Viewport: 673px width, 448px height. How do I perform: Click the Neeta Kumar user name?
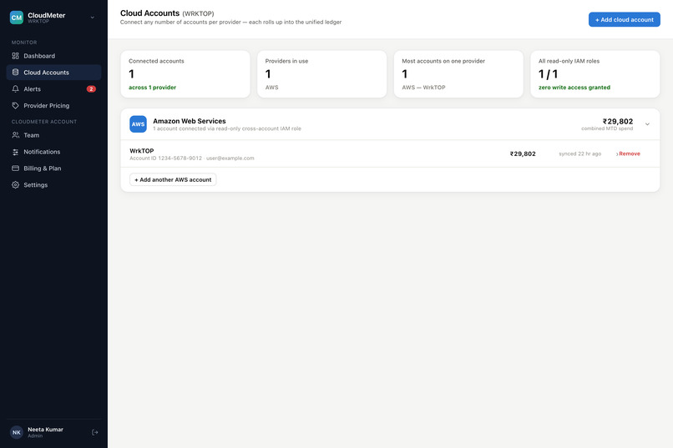45,429
